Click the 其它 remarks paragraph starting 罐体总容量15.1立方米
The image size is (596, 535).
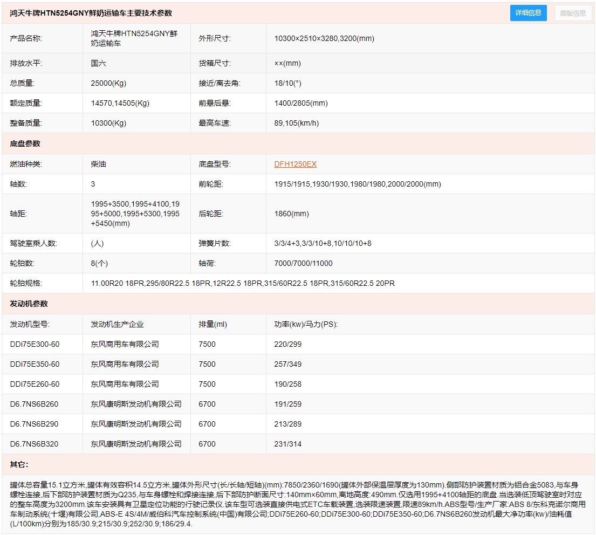298,504
